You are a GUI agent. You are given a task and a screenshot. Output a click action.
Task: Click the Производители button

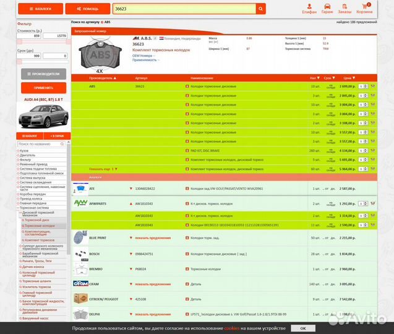point(44,74)
